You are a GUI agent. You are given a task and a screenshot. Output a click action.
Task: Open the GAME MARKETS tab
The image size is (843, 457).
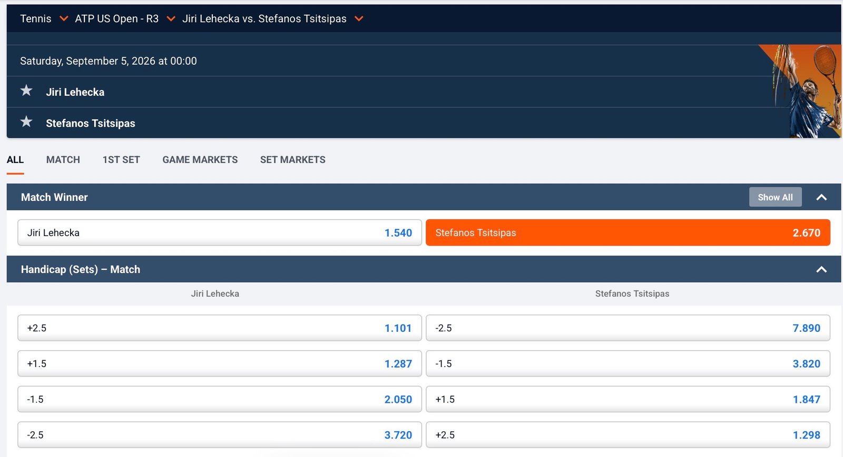click(x=200, y=160)
